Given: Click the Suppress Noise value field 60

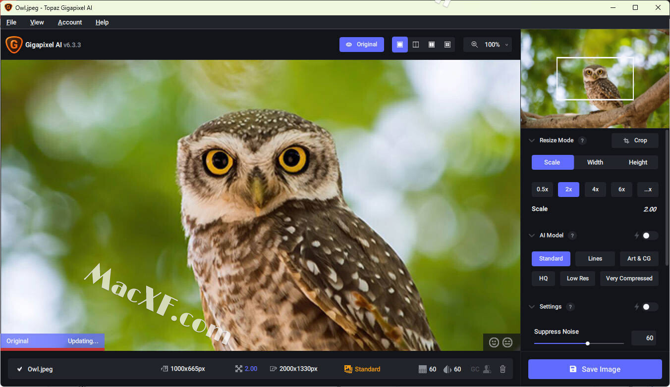Looking at the screenshot, I should coord(644,338).
